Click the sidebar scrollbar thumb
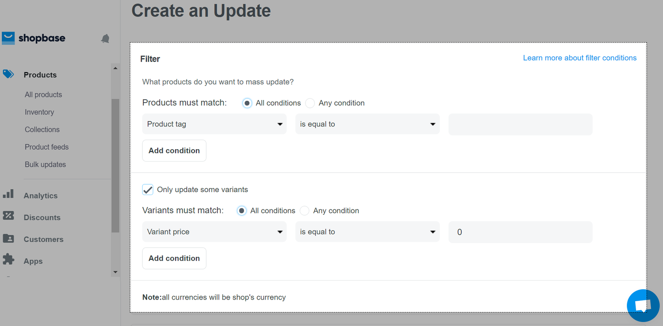Screen dimensions: 663x326 click(115, 166)
